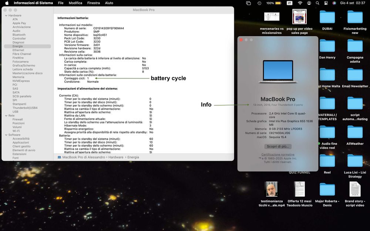Select Wi-Fi in the sidebar
Image resolution: width=370 pixels, height=231 pixels.
(16, 131)
